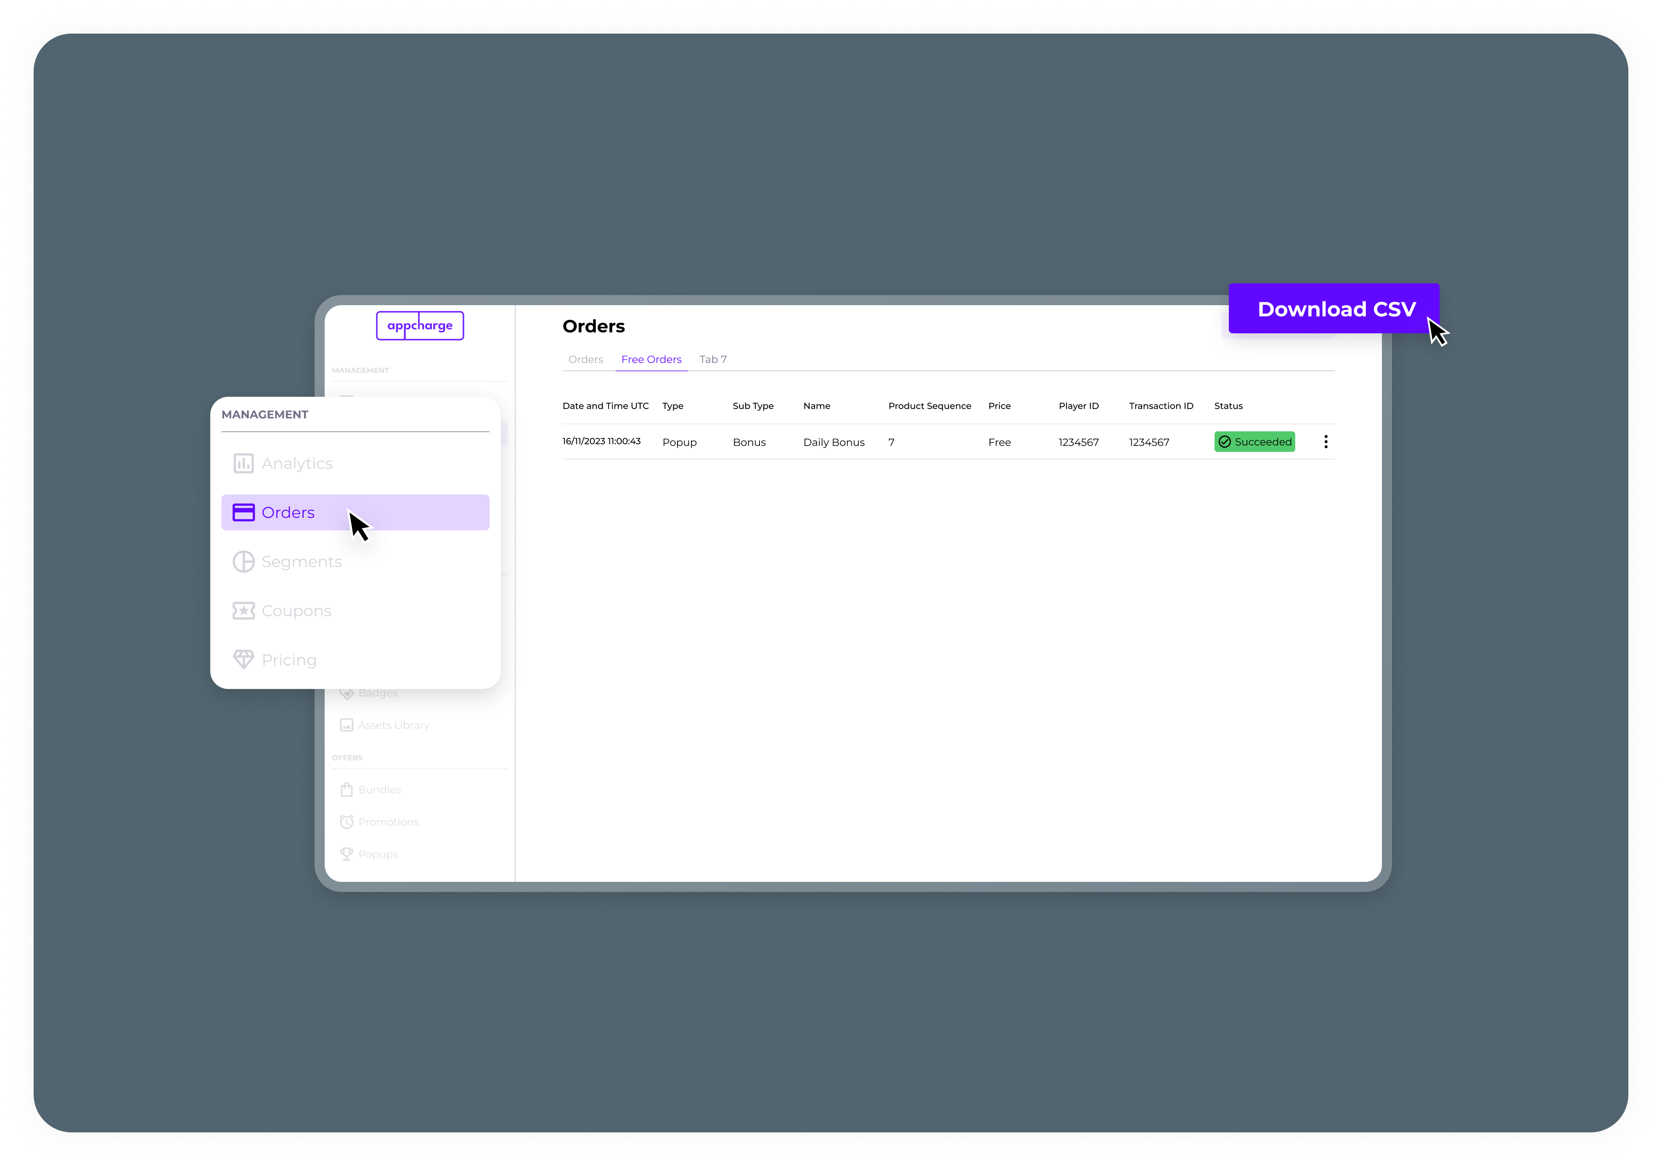Image resolution: width=1662 pixels, height=1166 pixels.
Task: Select the Daily Bonus order row
Action: point(833,442)
